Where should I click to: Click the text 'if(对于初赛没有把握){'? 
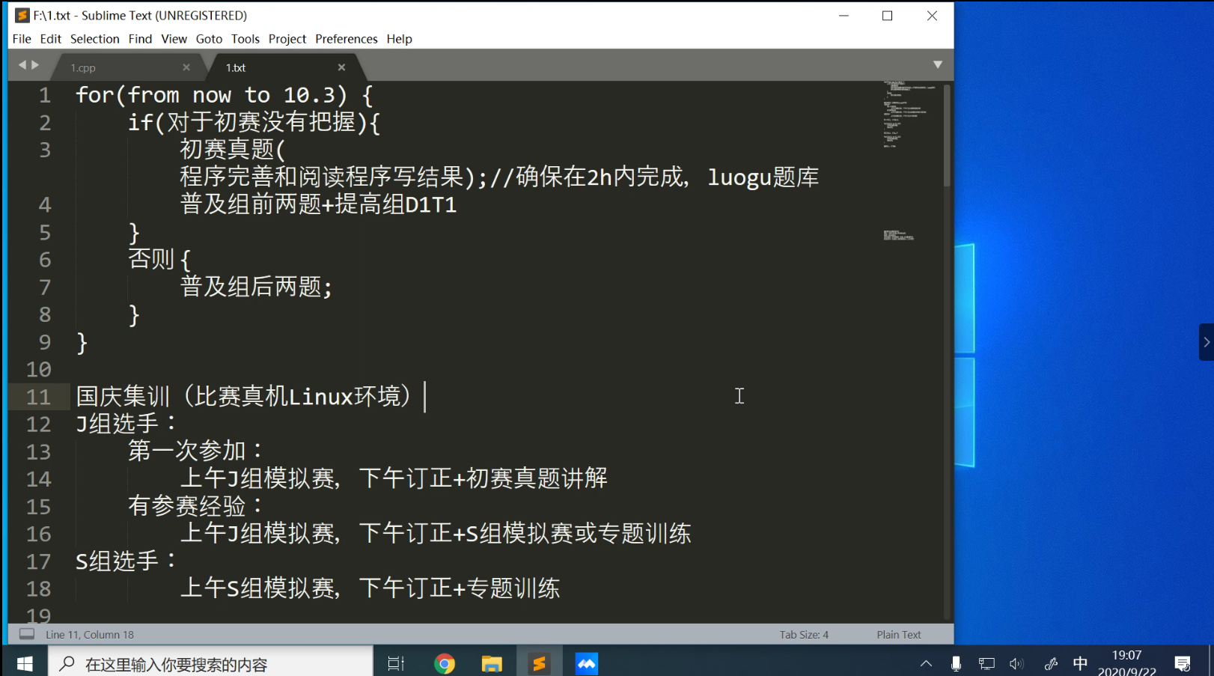click(x=254, y=122)
